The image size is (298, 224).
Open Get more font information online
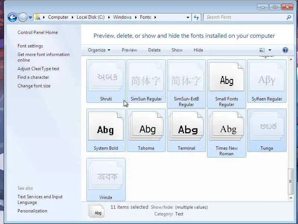point(44,57)
